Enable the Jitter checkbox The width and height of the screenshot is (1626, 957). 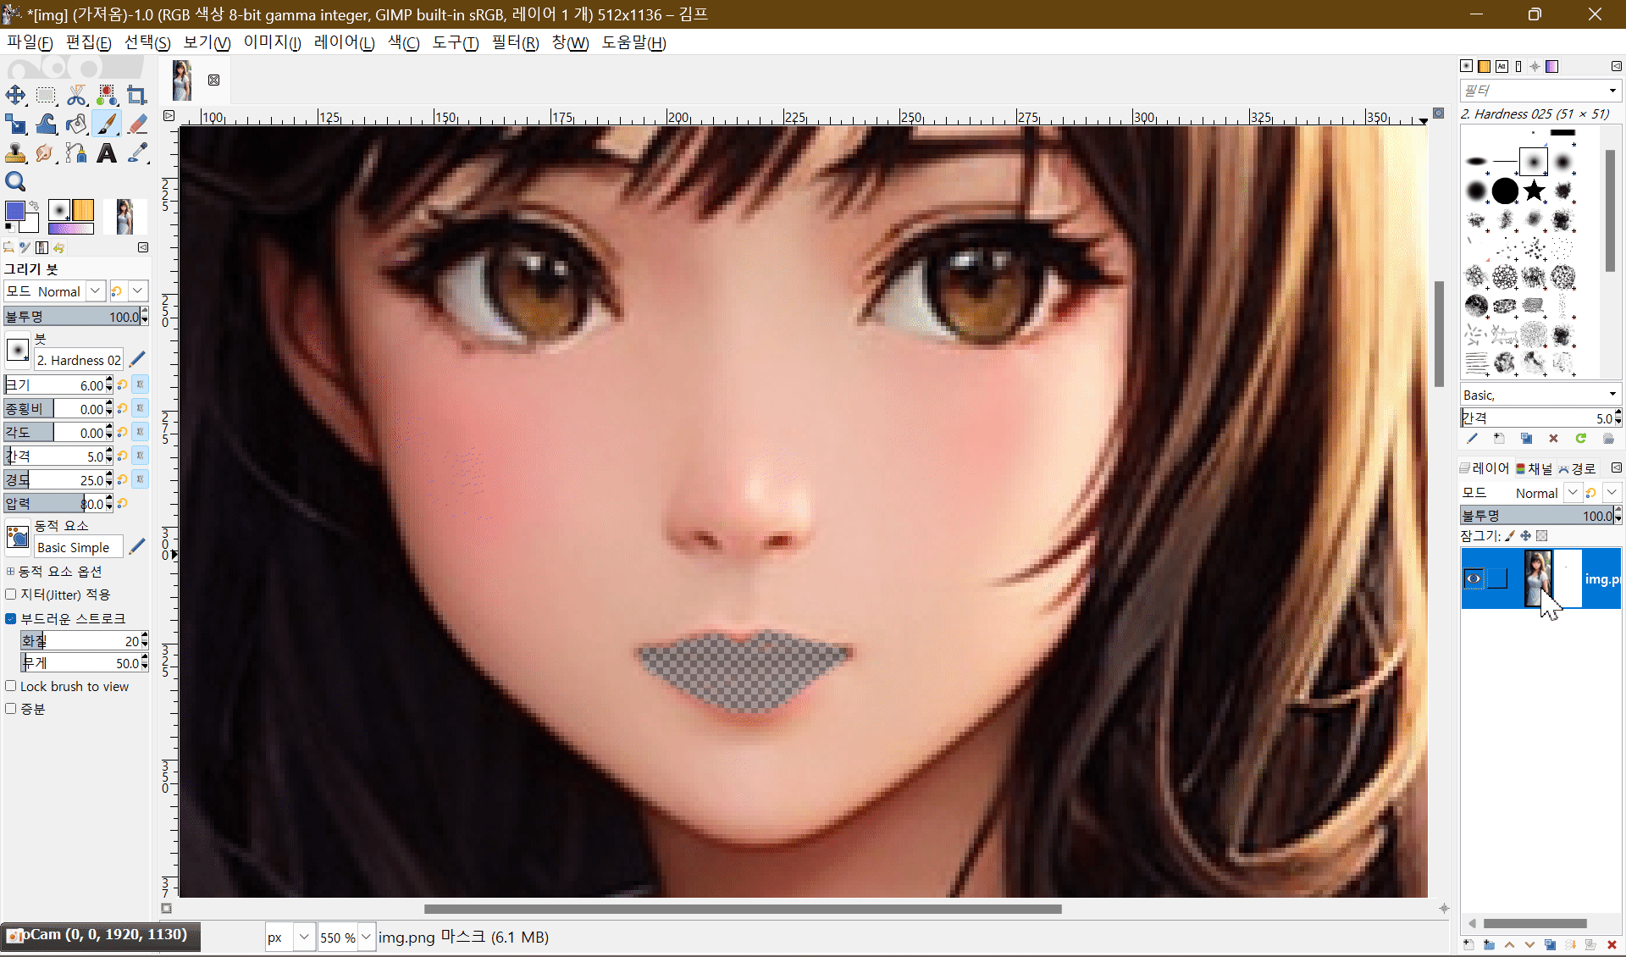11,595
